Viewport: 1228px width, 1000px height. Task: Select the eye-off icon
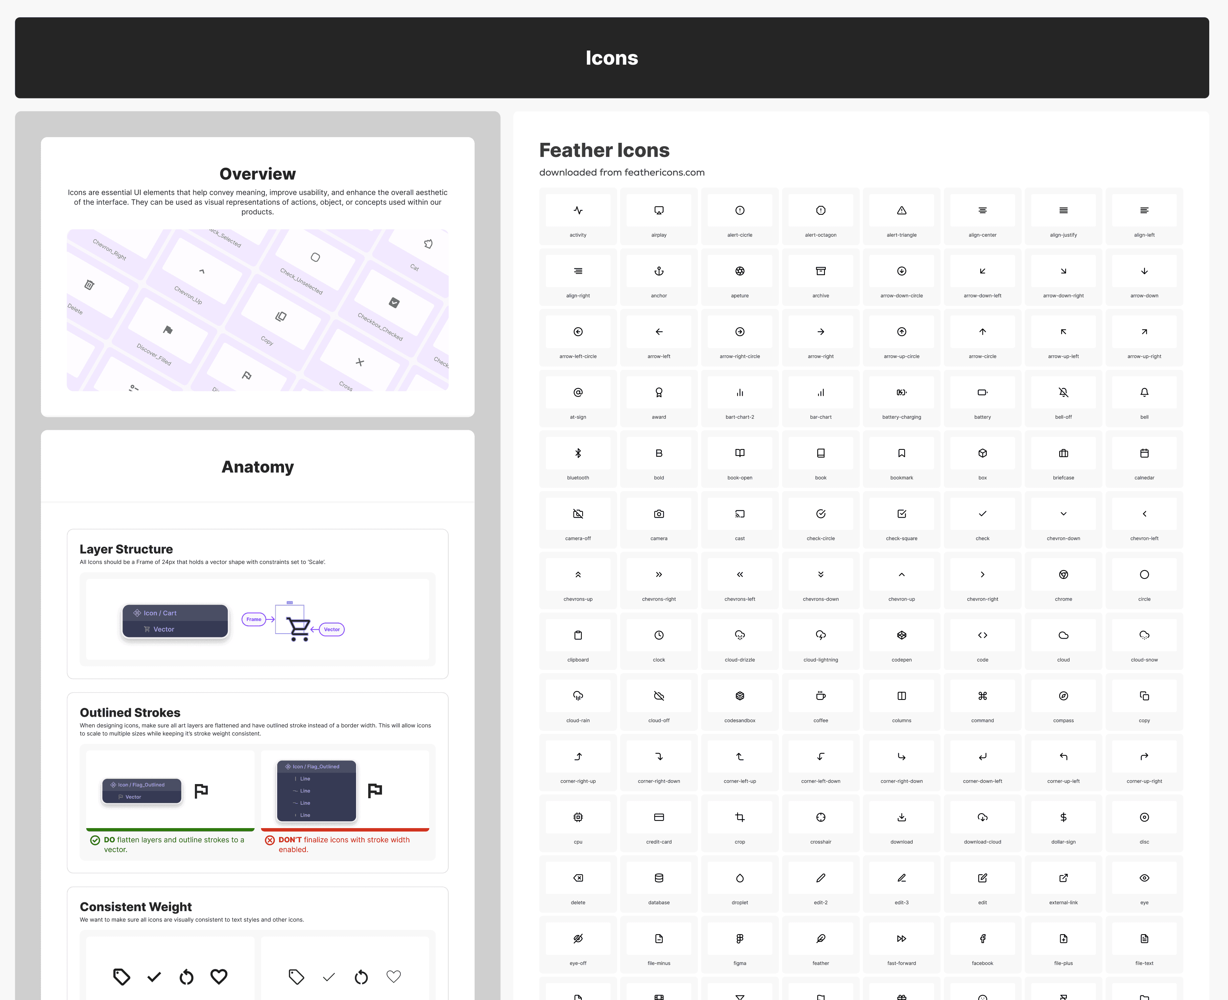tap(578, 939)
